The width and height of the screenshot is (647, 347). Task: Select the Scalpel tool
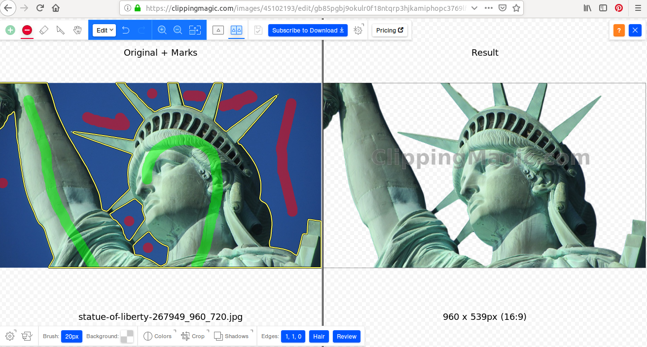[x=61, y=30]
